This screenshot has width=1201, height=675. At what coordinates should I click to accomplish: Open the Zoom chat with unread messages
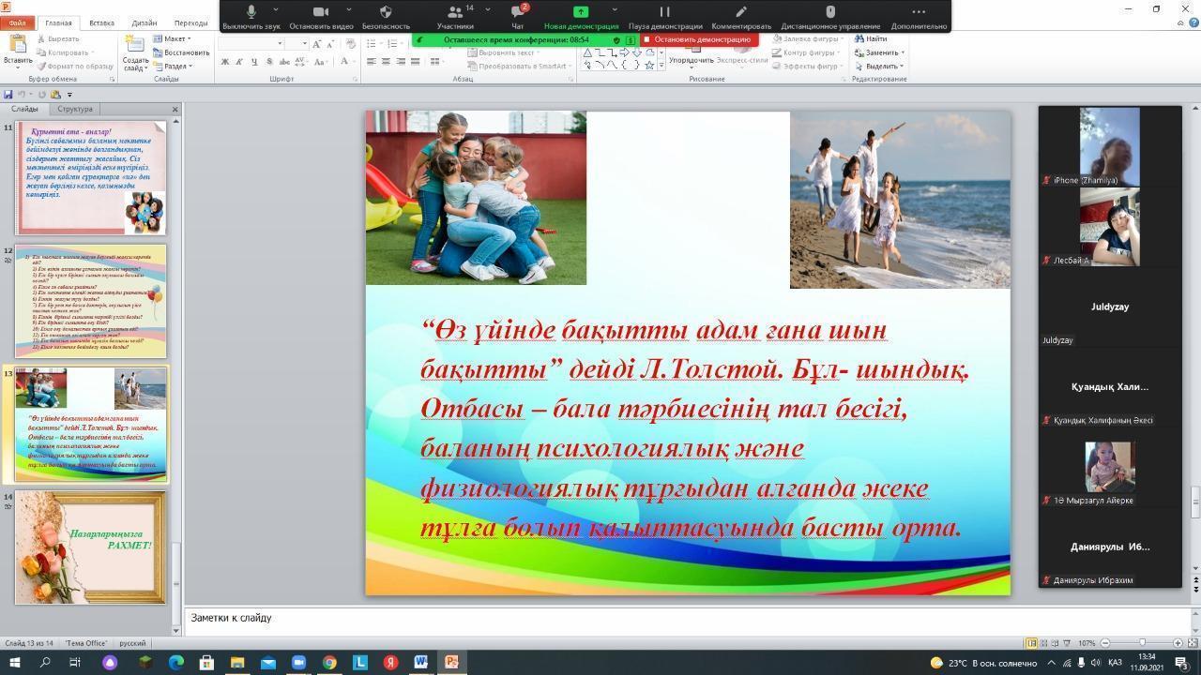point(517,13)
